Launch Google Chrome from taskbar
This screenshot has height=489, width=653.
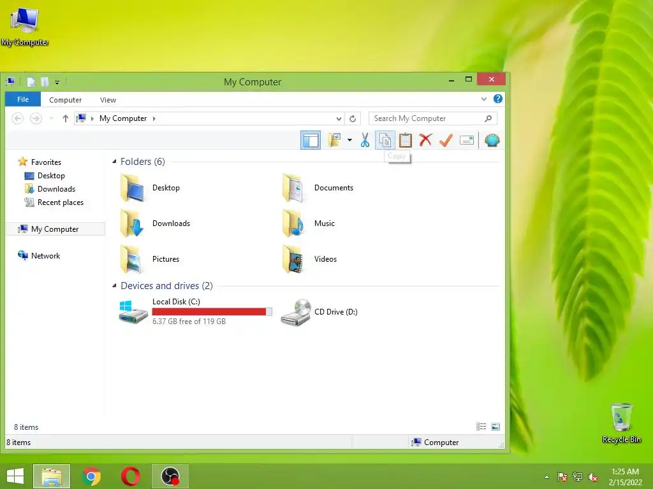(92, 476)
